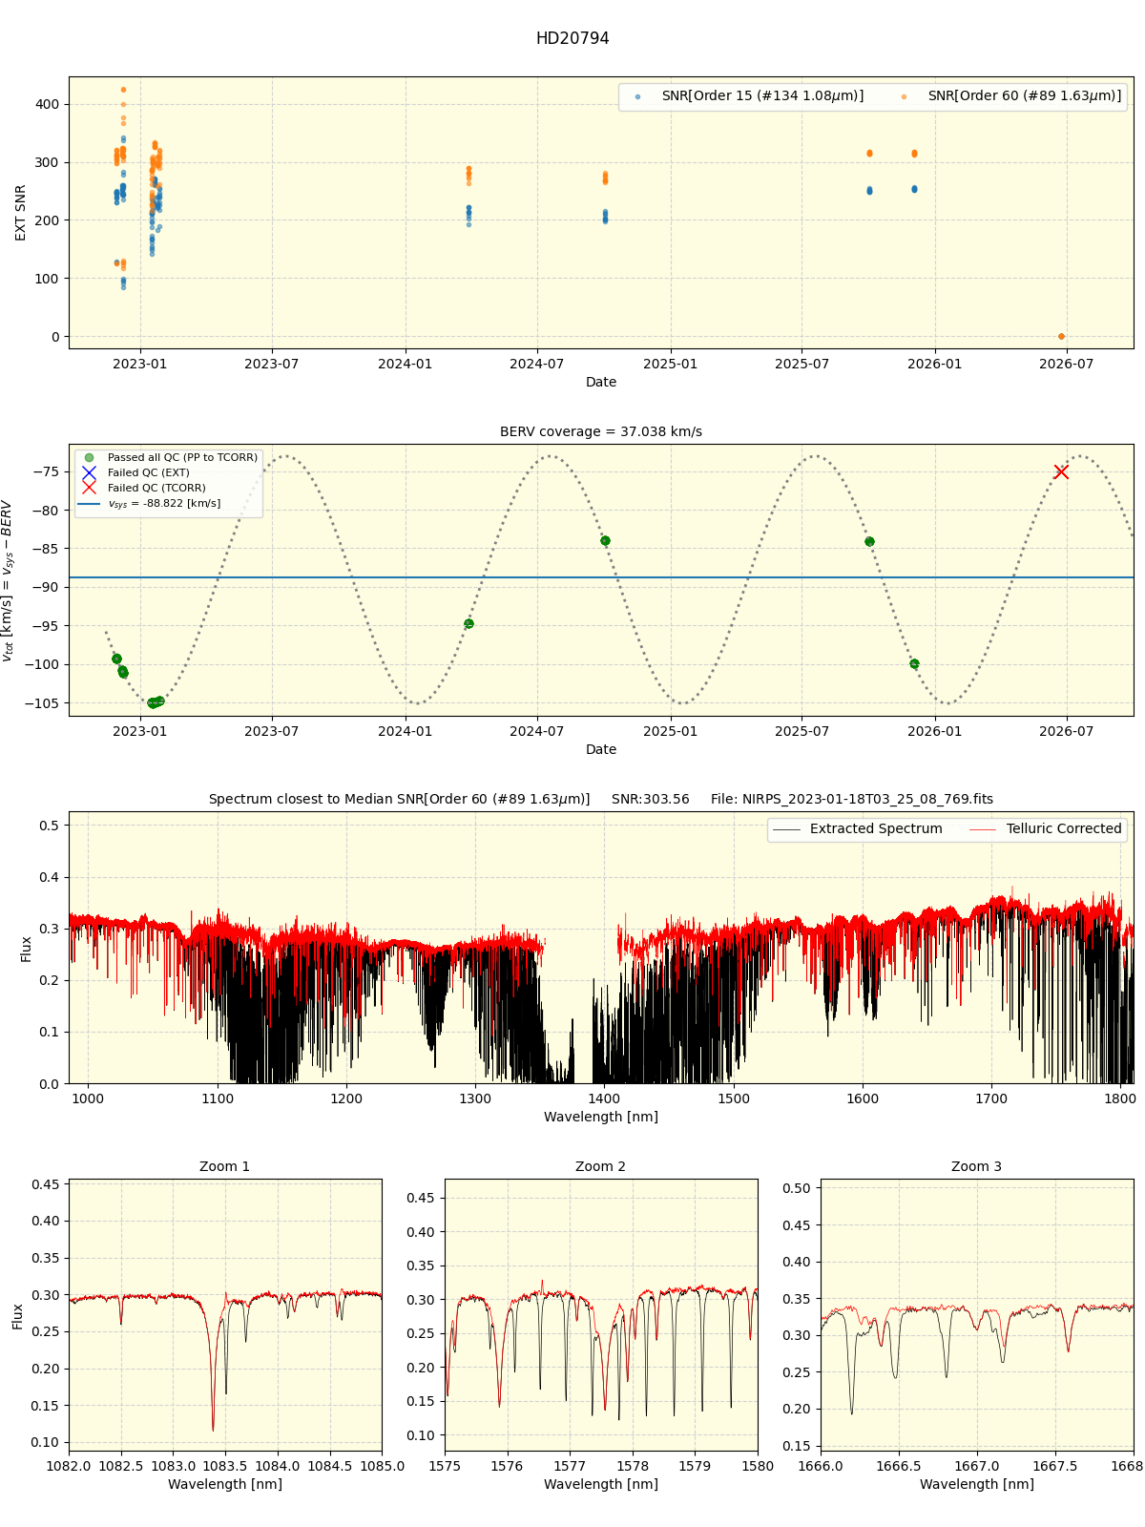Image resolution: width=1145 pixels, height=1527 pixels.
Task: Click the SNR Order 15 legend entry
Action: coord(762,96)
